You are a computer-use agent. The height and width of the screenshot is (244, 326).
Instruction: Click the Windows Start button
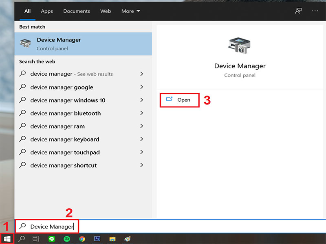click(7, 239)
